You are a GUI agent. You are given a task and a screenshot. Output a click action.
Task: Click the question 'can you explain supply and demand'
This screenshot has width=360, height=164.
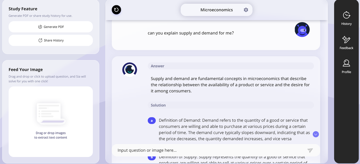click(191, 33)
